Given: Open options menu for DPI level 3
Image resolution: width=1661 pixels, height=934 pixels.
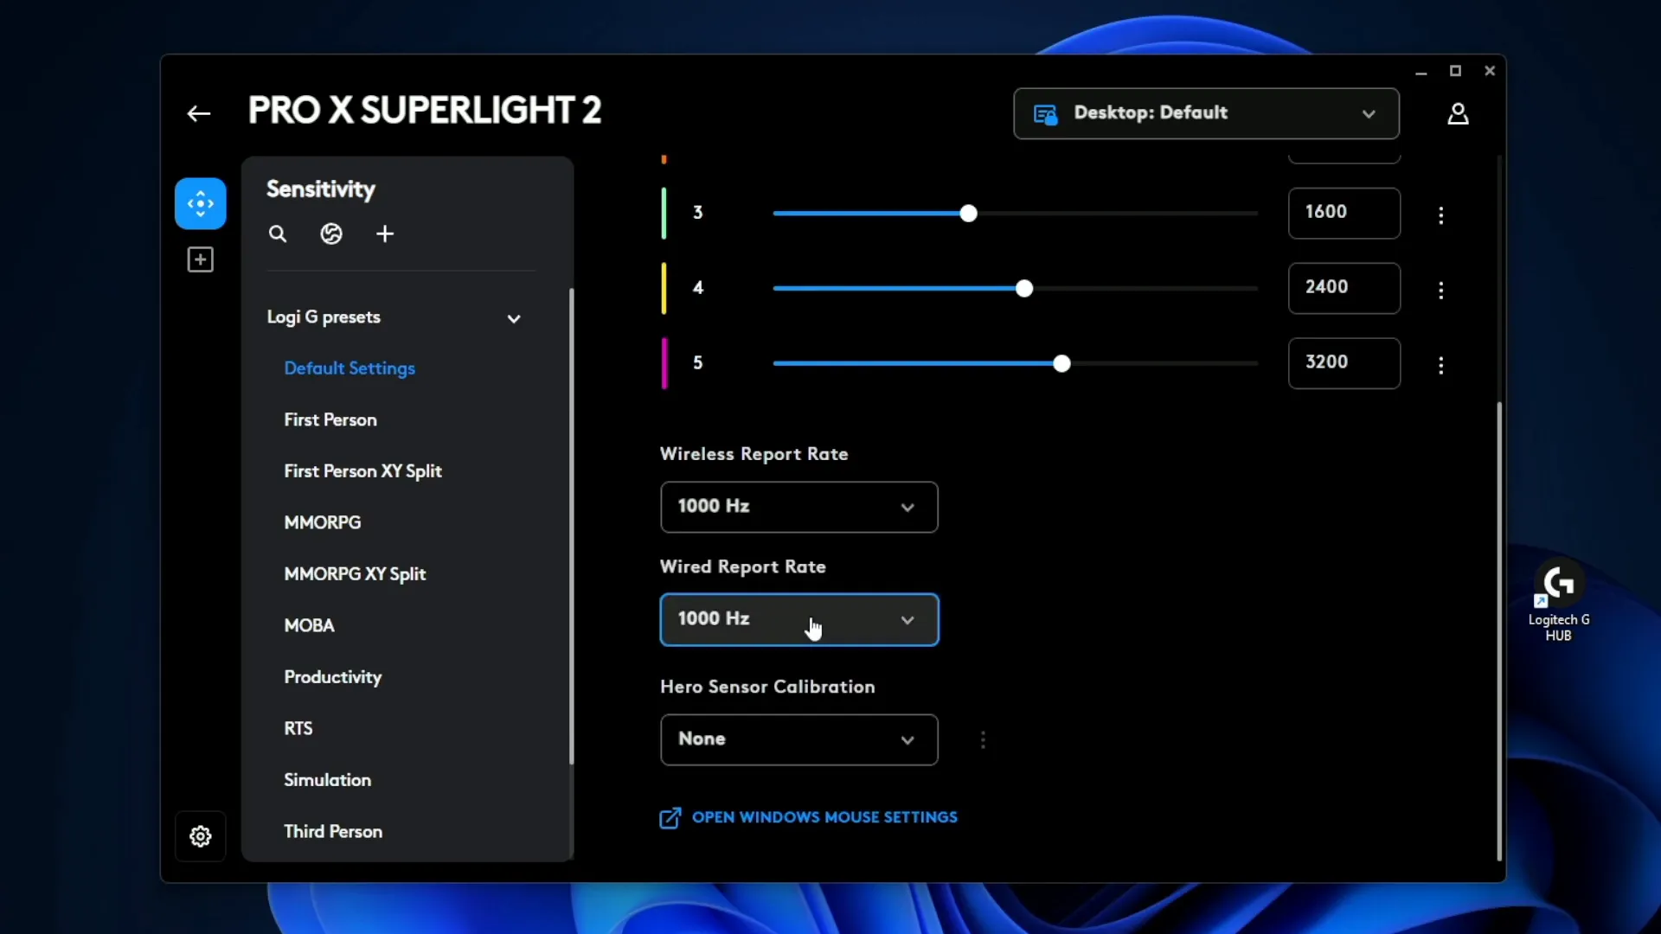Looking at the screenshot, I should [1441, 214].
